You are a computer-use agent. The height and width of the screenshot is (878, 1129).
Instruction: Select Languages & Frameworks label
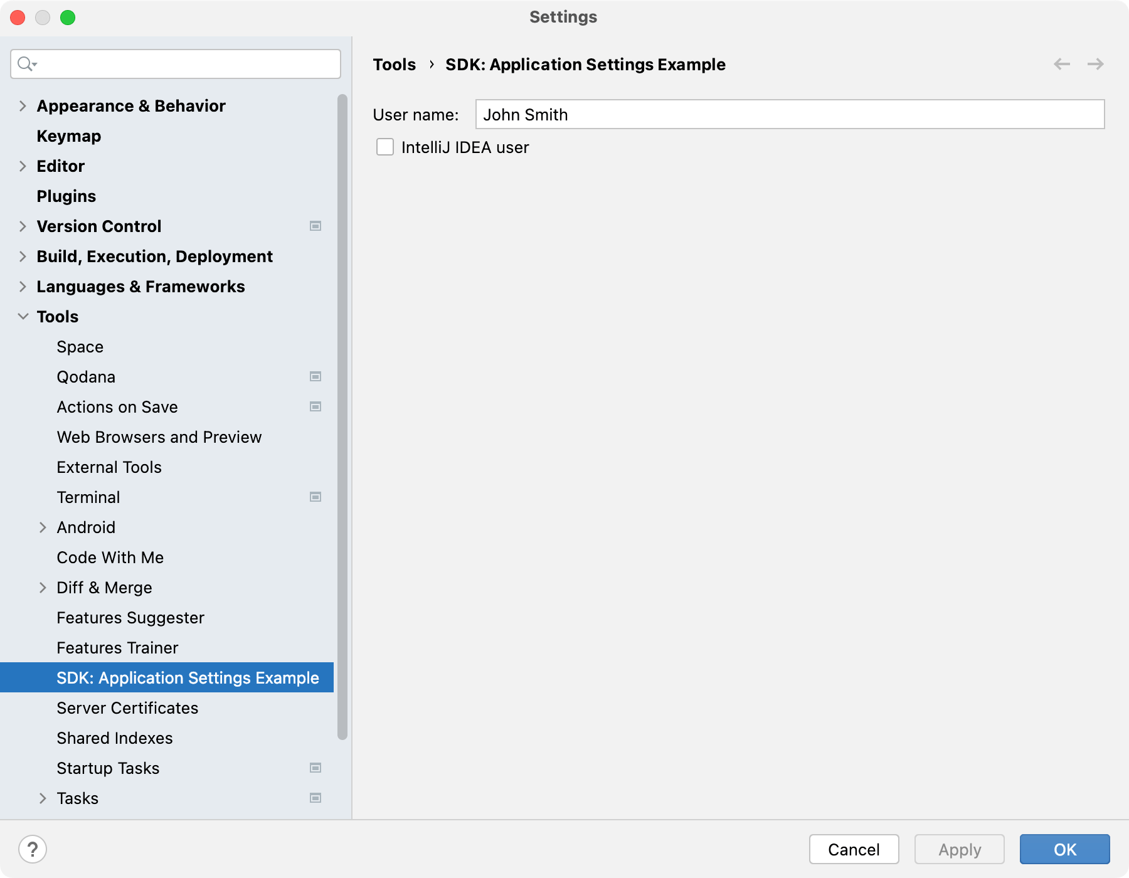click(x=140, y=287)
